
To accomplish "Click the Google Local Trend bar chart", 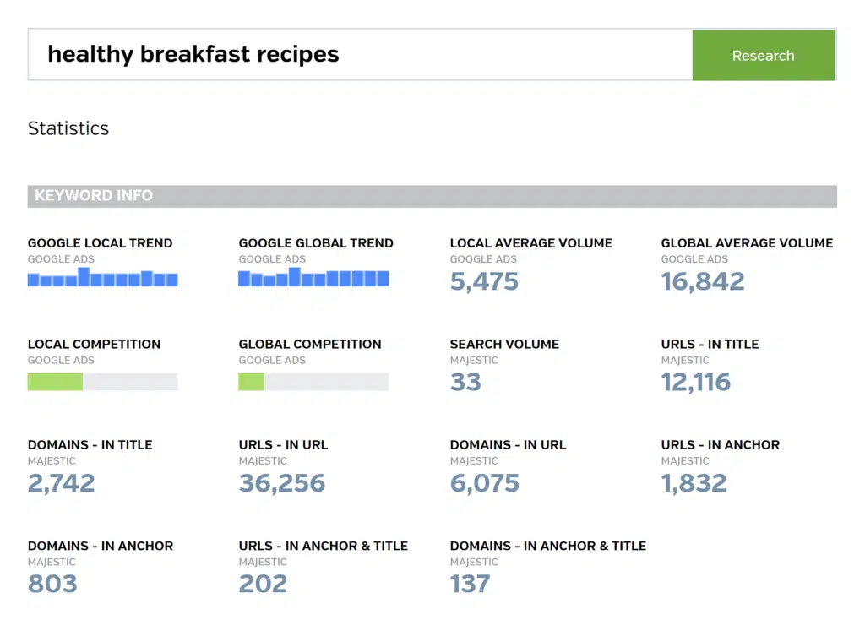I will click(102, 278).
